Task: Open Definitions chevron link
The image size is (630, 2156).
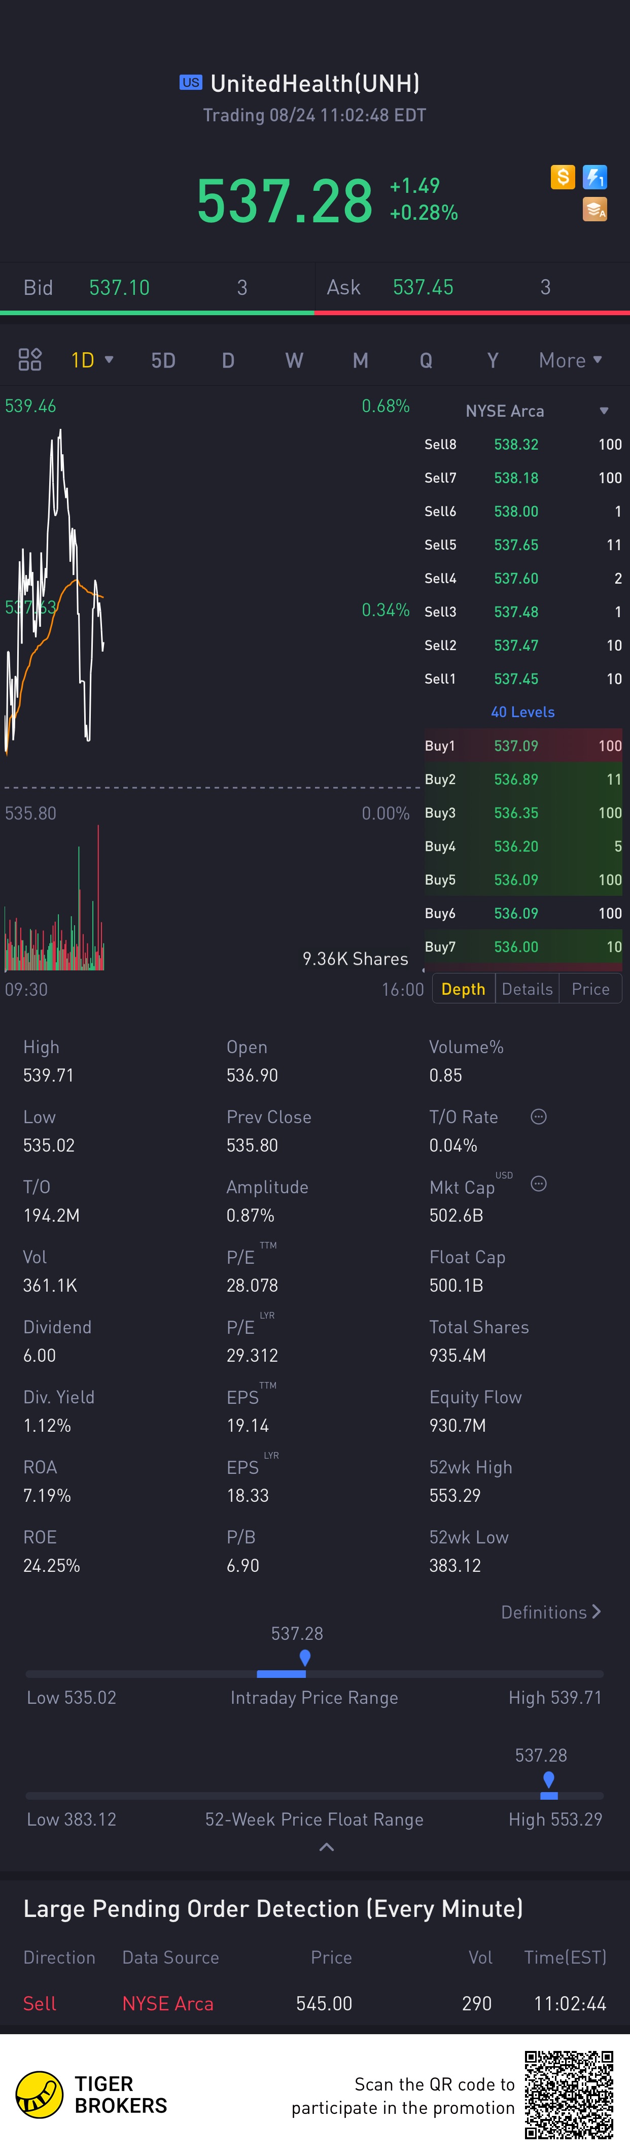Action: click(x=551, y=1612)
